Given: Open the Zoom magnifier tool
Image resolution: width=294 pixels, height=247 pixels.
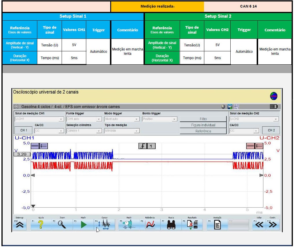Looking at the screenshot, I should pos(62,225).
